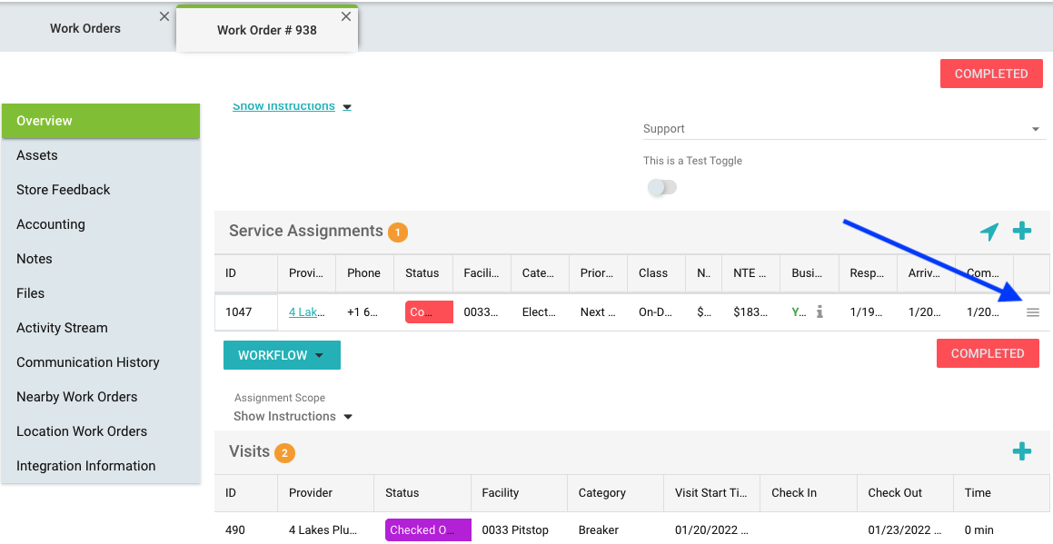Open the Workflow dropdown button
This screenshot has width=1053, height=544.
pyautogui.click(x=282, y=355)
